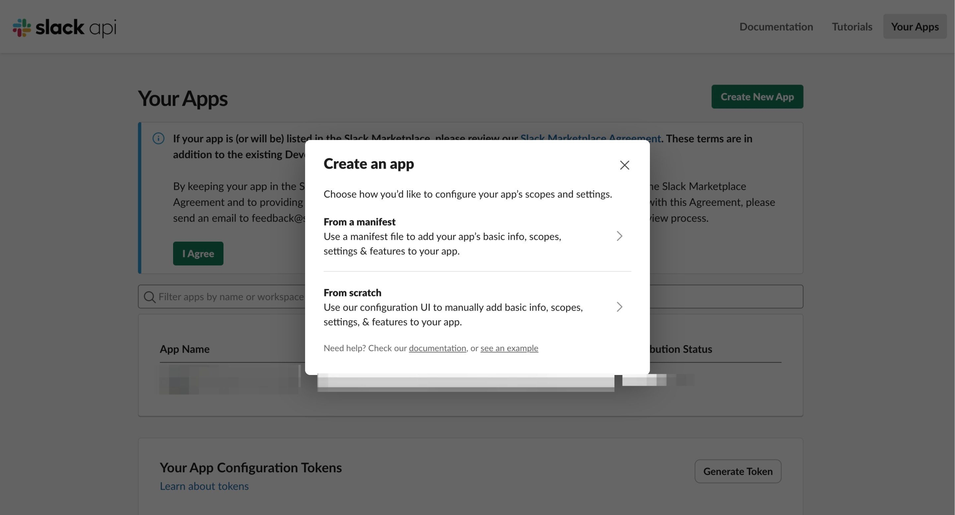Open the Slack Marketplace Agreement link
Image resolution: width=955 pixels, height=515 pixels.
[590, 136]
